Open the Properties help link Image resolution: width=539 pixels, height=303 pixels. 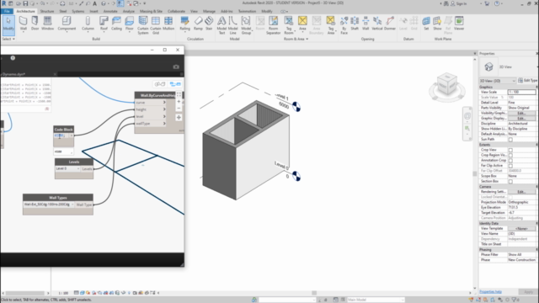(490, 292)
